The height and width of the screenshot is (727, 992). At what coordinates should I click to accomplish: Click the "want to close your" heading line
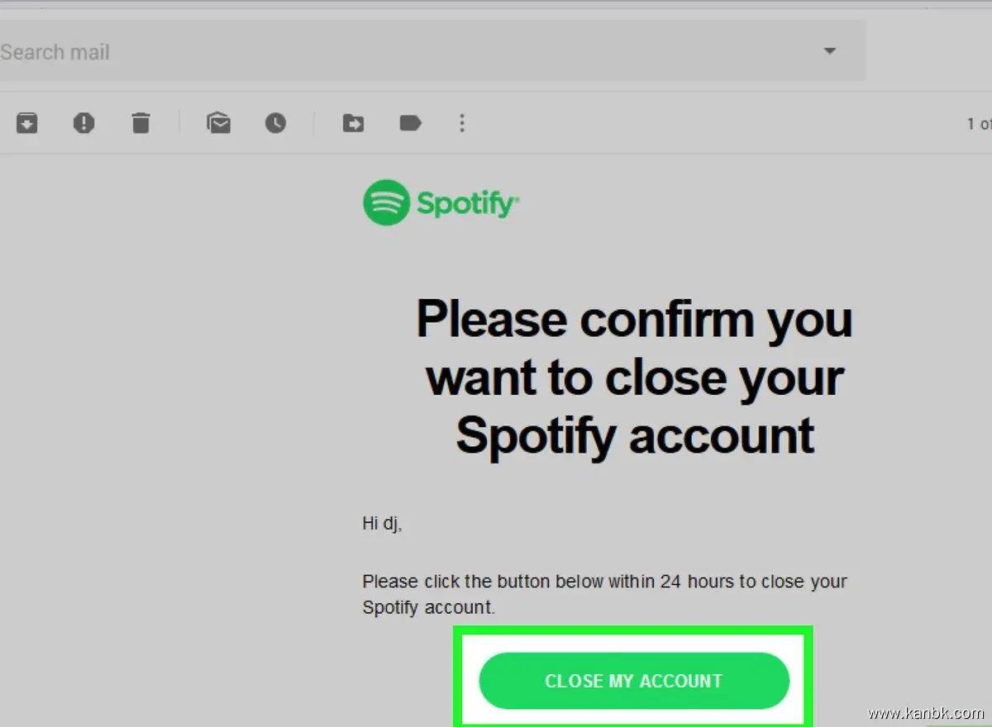click(x=634, y=377)
